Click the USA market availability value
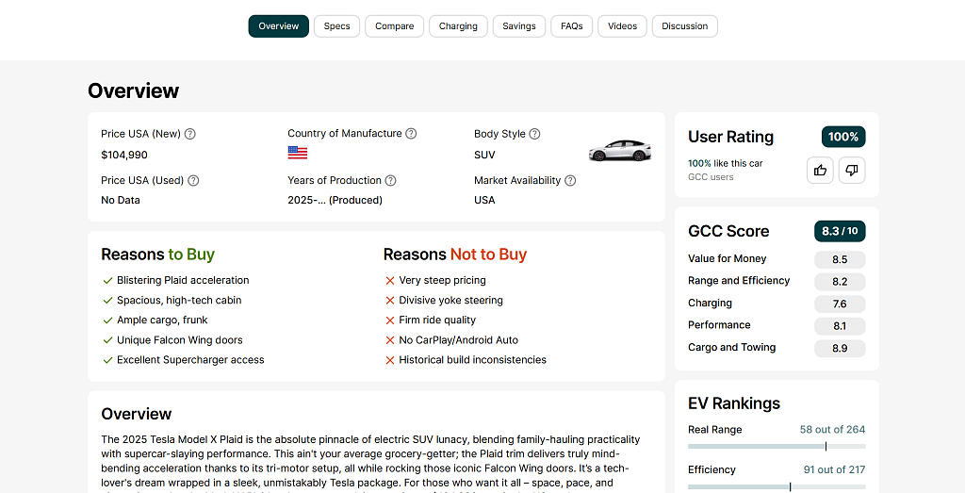This screenshot has height=493, width=965. [484, 200]
